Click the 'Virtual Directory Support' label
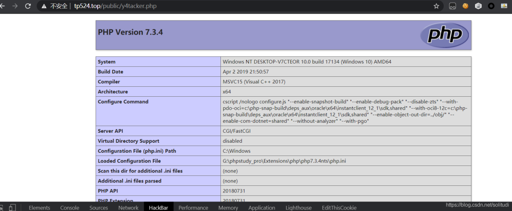The image size is (512, 211). (128, 141)
